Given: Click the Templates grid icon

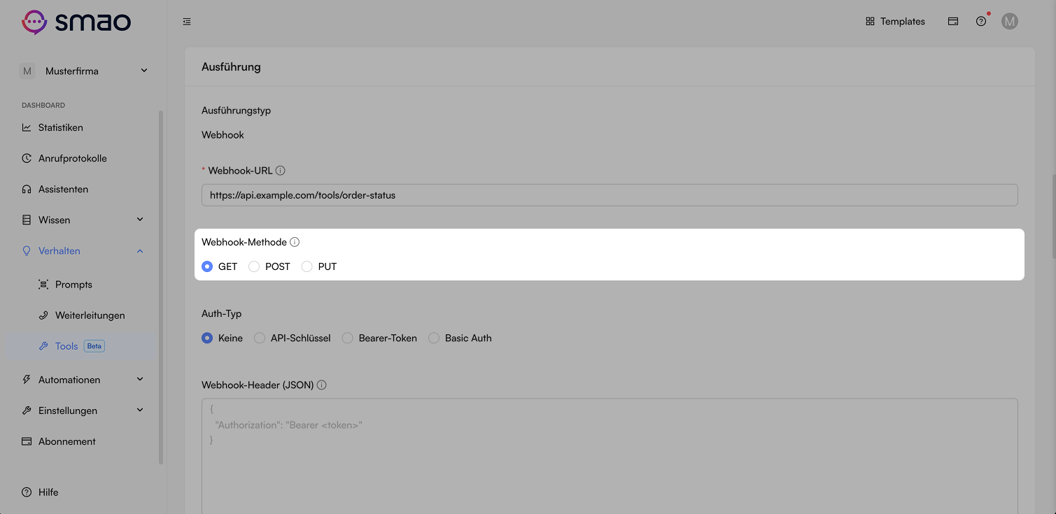Looking at the screenshot, I should (x=870, y=22).
